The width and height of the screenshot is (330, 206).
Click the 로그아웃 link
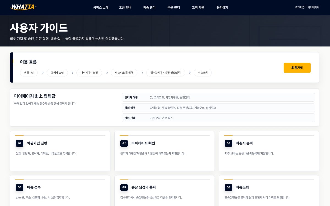(x=299, y=7)
